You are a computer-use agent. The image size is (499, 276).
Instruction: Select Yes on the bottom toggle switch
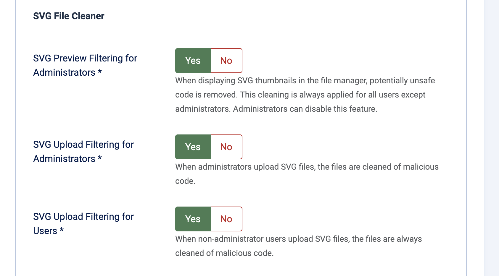coord(193,219)
